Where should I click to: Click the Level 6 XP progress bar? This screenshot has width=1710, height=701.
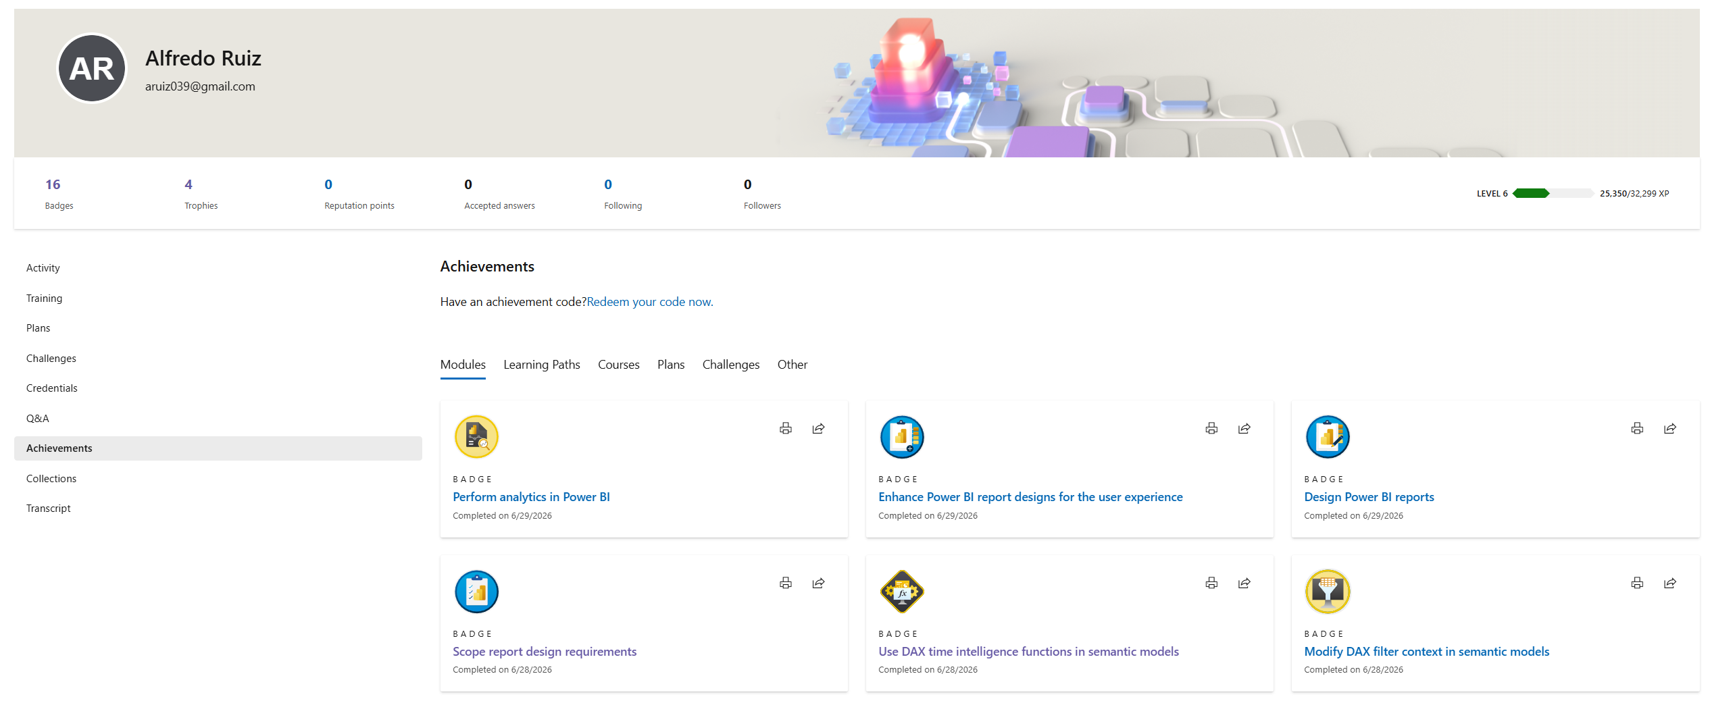pyautogui.click(x=1553, y=194)
